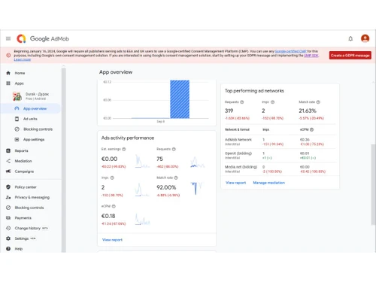Click the Payments icon
This screenshot has height=282, width=376.
(x=8, y=218)
